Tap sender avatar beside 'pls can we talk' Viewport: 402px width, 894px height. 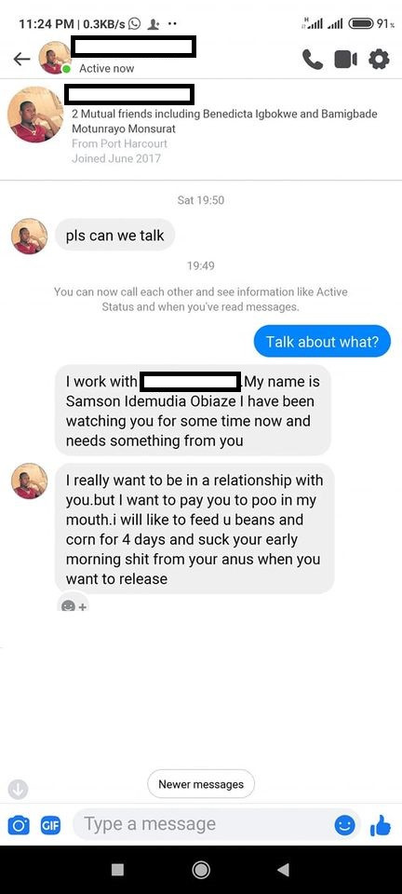pyautogui.click(x=30, y=236)
